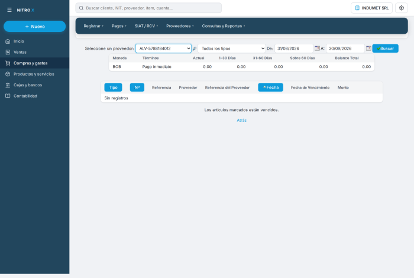Click the Contabilidad book icon
The image size is (414, 278).
tap(8, 96)
